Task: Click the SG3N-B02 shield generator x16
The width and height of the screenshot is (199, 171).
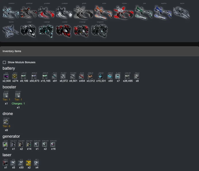Action: pyautogui.click(x=53, y=144)
